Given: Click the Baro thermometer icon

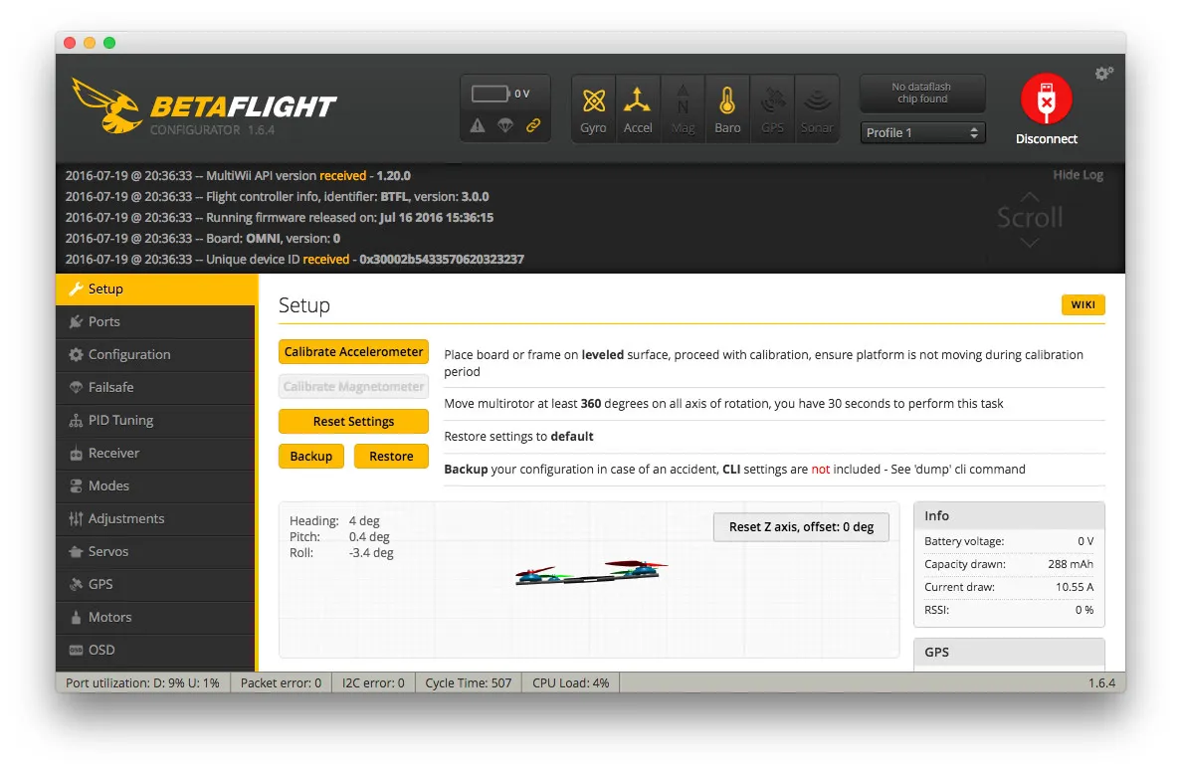Looking at the screenshot, I should (x=727, y=101).
